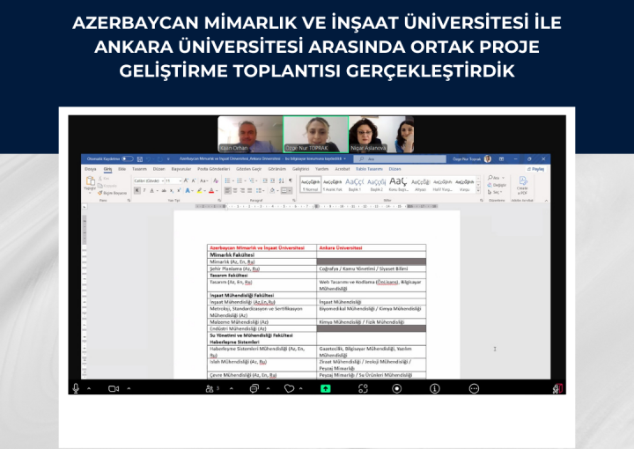The image size is (634, 449).
Task: Click the microphone icon in meeting toolbar
Action: 76,388
